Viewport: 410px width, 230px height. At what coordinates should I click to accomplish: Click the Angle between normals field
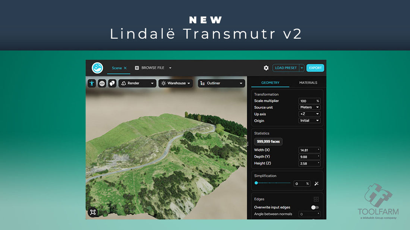point(309,214)
